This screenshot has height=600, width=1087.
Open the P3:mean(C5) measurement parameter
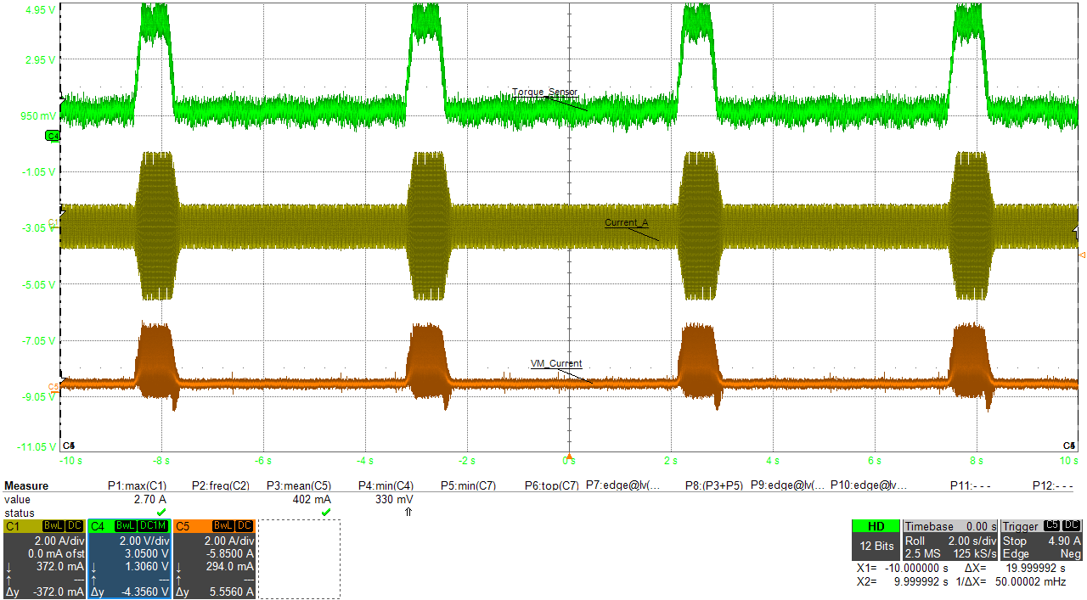298,486
